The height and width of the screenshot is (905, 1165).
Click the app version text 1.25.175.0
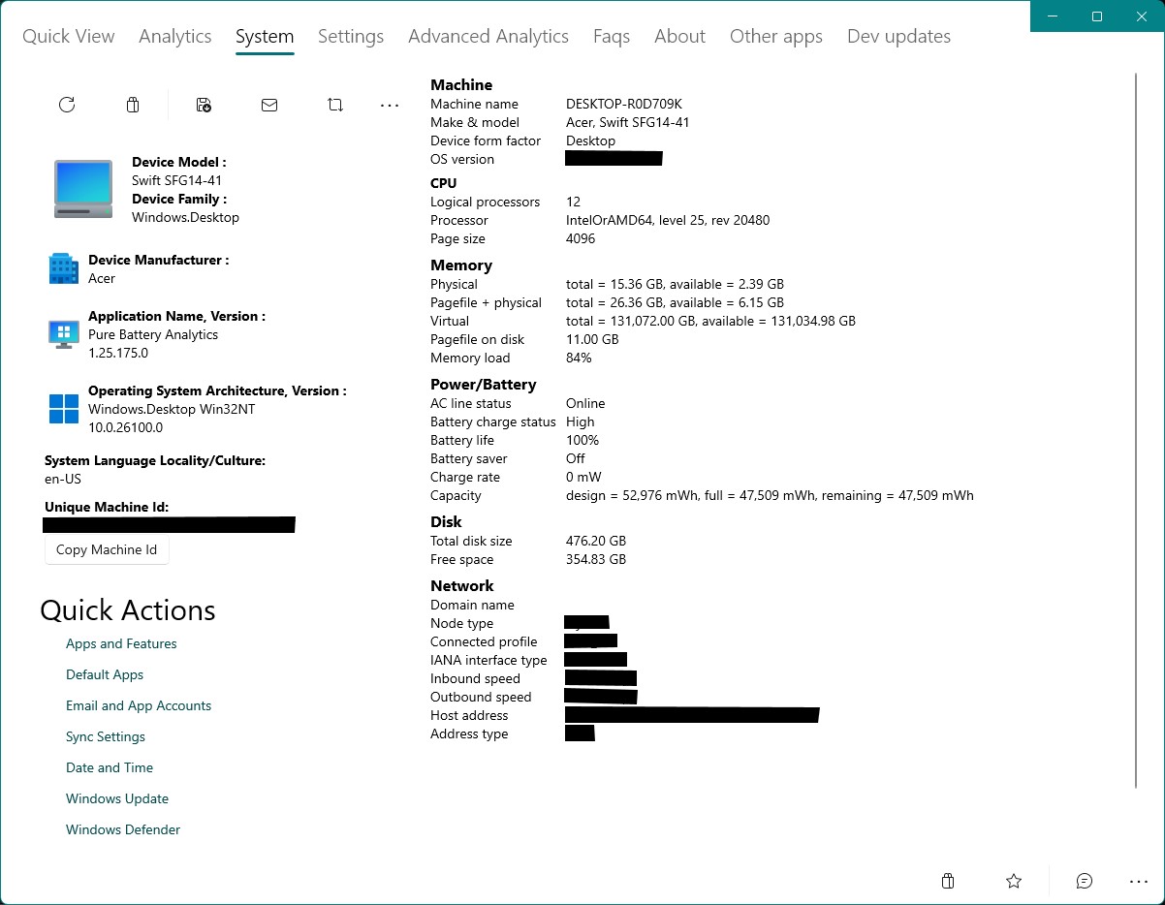(x=118, y=353)
